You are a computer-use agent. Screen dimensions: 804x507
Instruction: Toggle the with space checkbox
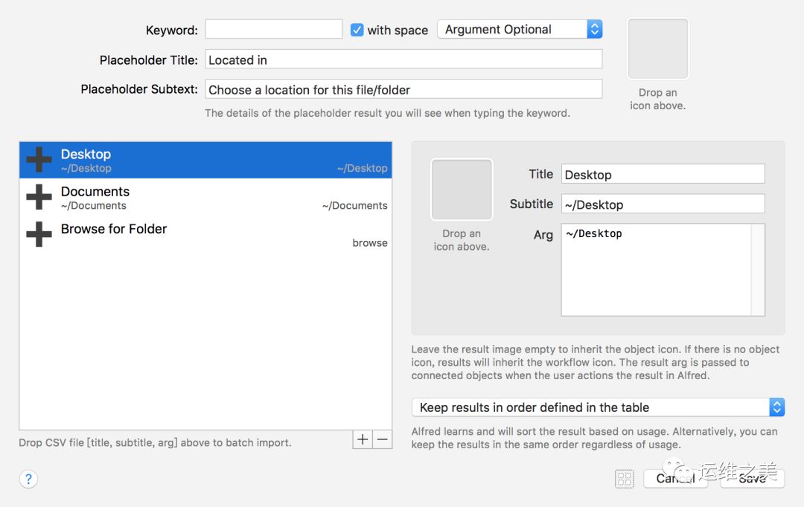click(357, 30)
